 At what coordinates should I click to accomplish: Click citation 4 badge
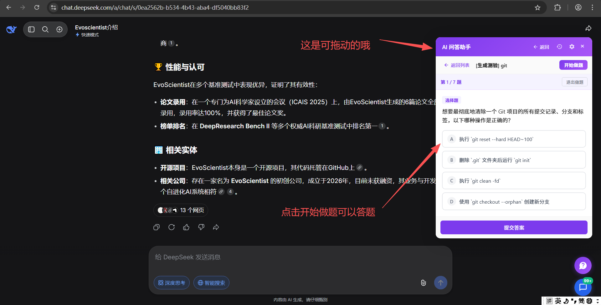pos(230,192)
